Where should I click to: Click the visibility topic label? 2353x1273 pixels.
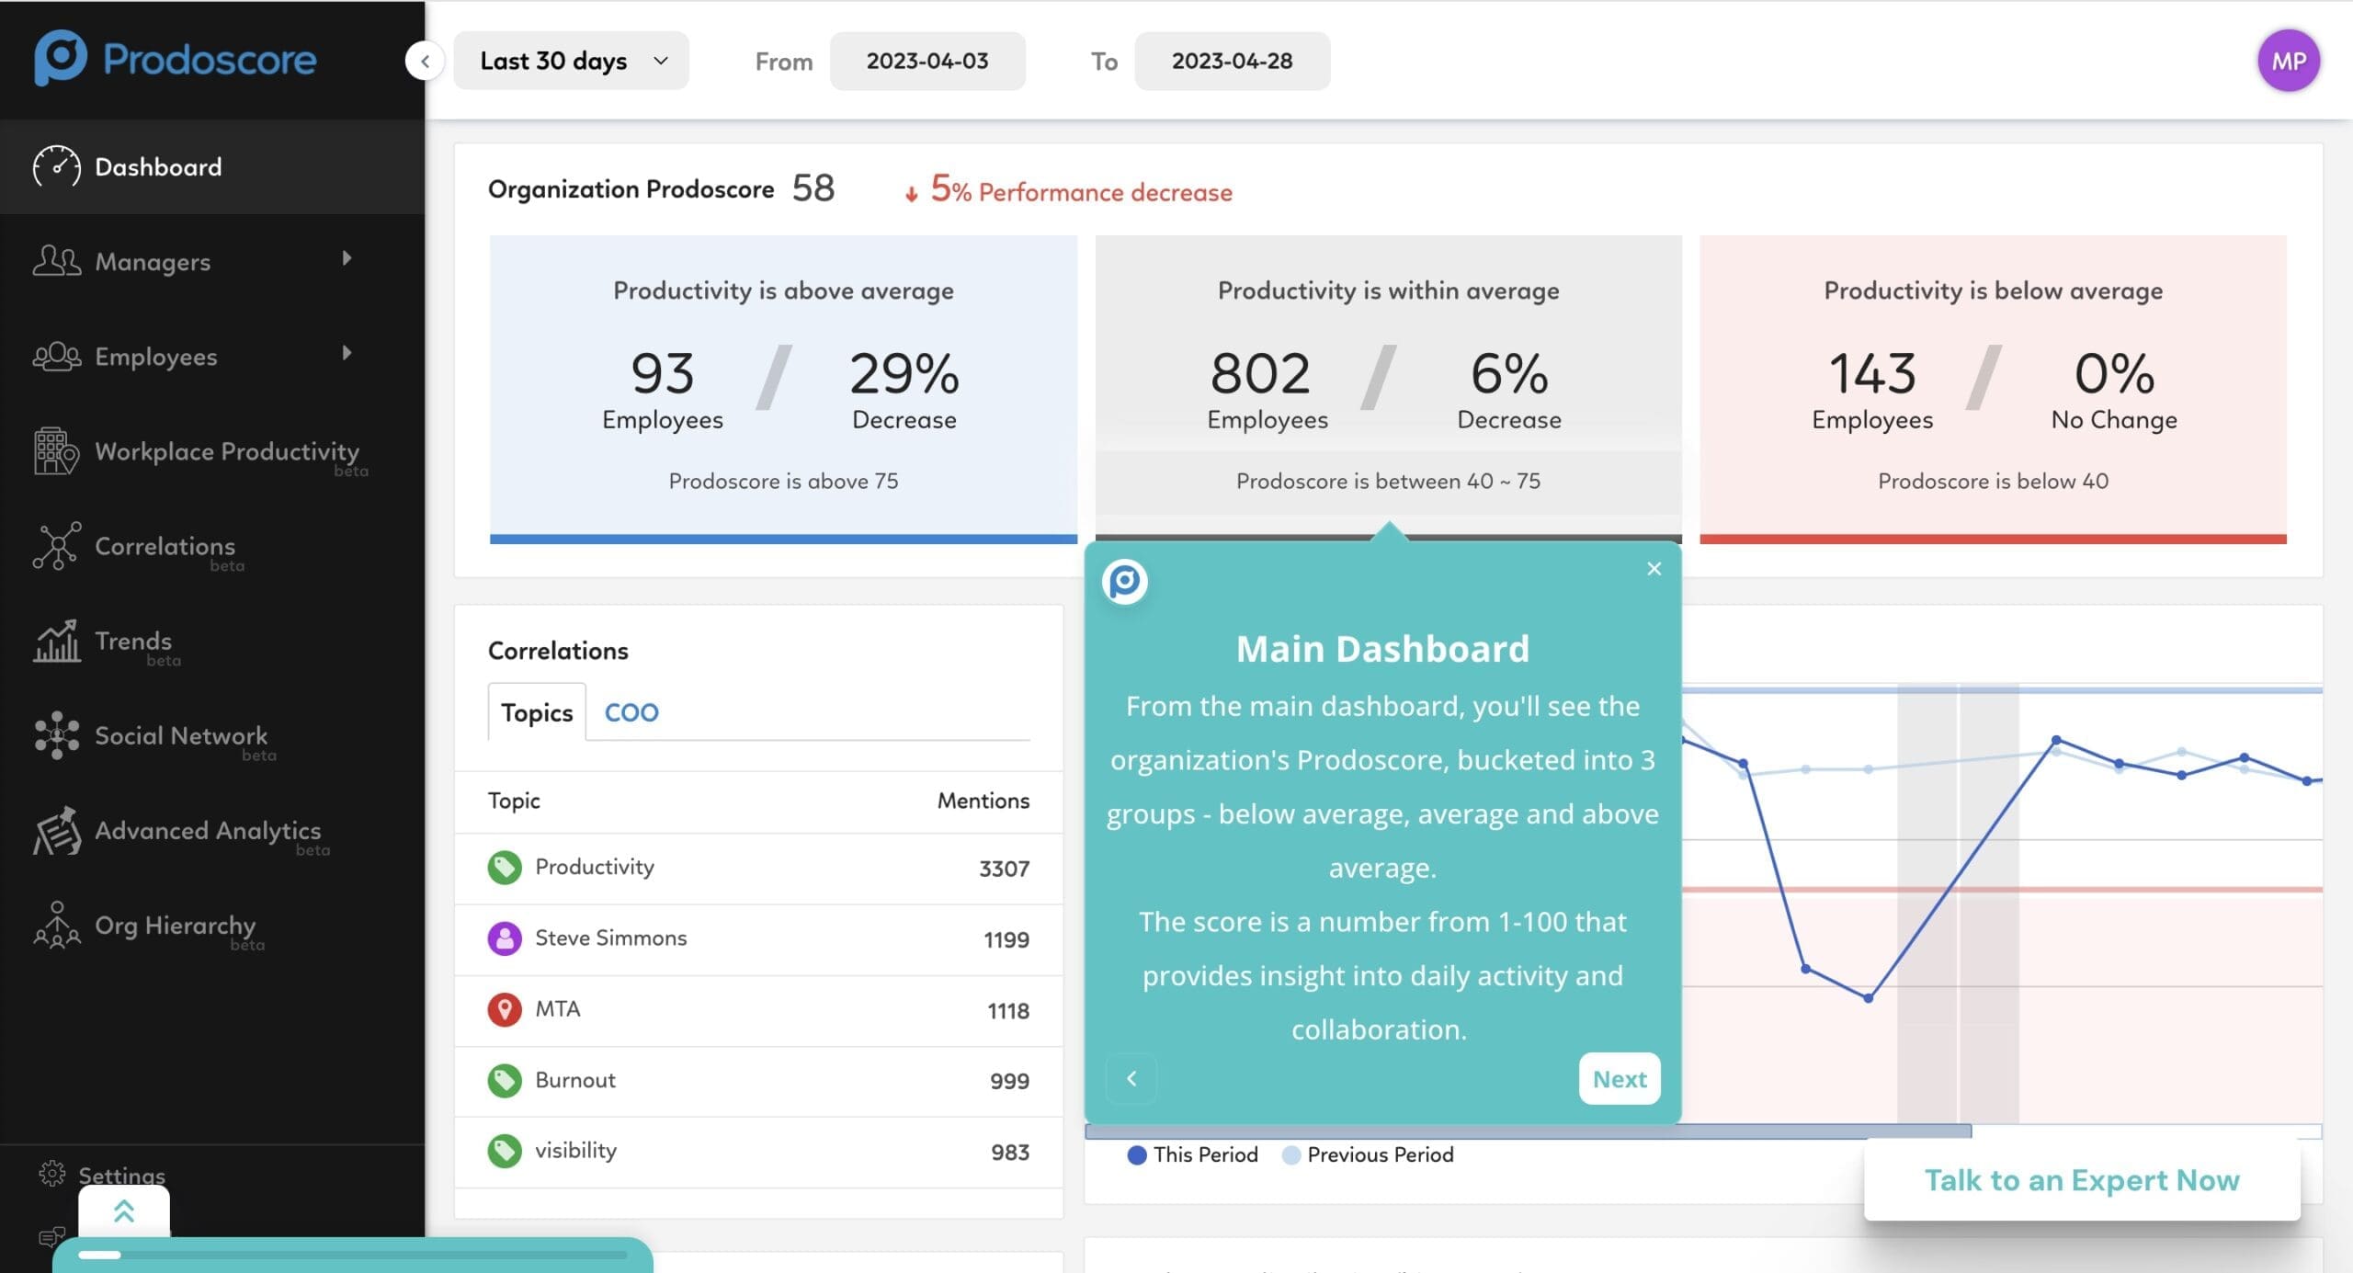[x=575, y=1151]
